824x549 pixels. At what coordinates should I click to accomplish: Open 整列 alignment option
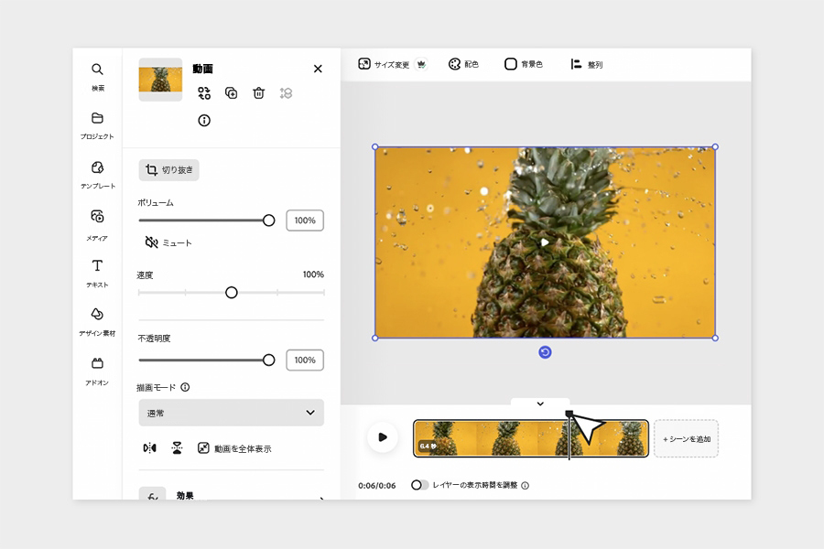(587, 64)
